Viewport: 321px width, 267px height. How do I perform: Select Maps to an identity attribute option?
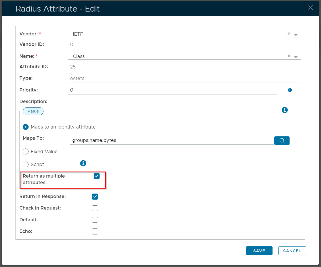click(x=26, y=127)
